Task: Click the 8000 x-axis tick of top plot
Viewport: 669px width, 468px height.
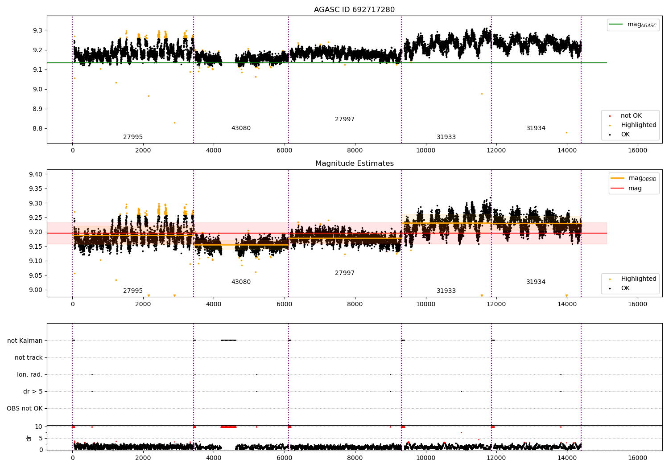Action: [355, 150]
